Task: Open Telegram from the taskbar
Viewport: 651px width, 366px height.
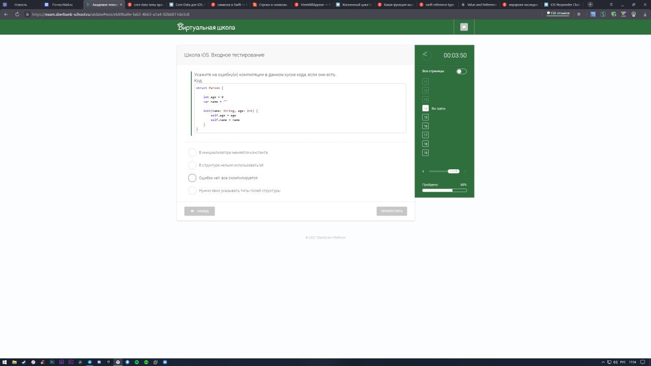Action: (x=90, y=362)
